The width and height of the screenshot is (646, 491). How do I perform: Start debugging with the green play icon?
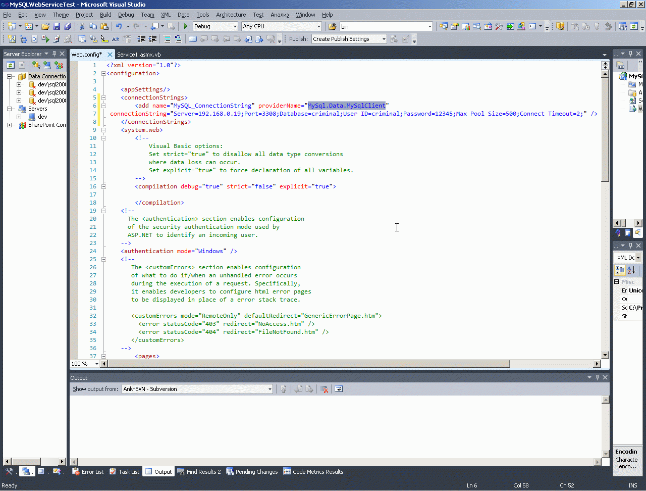pyautogui.click(x=186, y=26)
